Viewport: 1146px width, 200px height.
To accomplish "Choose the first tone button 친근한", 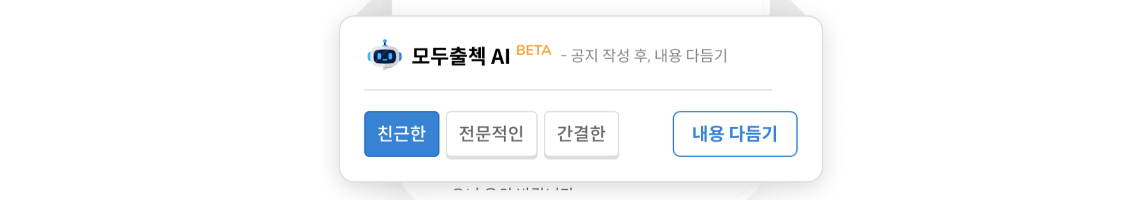I will [401, 134].
